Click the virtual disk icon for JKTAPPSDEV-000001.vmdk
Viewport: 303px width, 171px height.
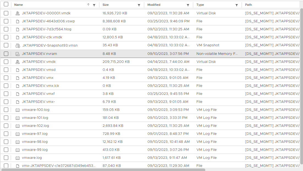pyautogui.click(x=18, y=13)
